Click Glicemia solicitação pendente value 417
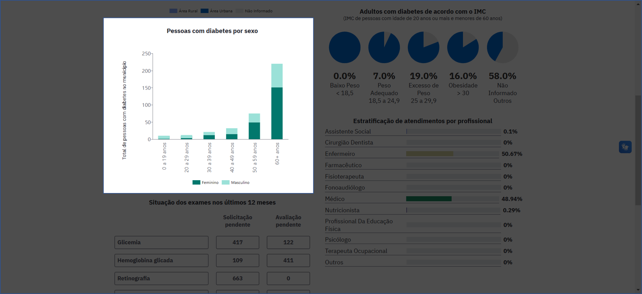Screen dimensions: 642x294 pos(238,242)
